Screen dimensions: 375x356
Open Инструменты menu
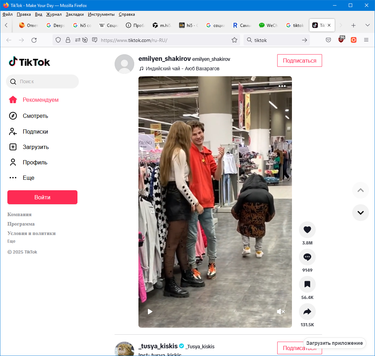click(x=101, y=14)
